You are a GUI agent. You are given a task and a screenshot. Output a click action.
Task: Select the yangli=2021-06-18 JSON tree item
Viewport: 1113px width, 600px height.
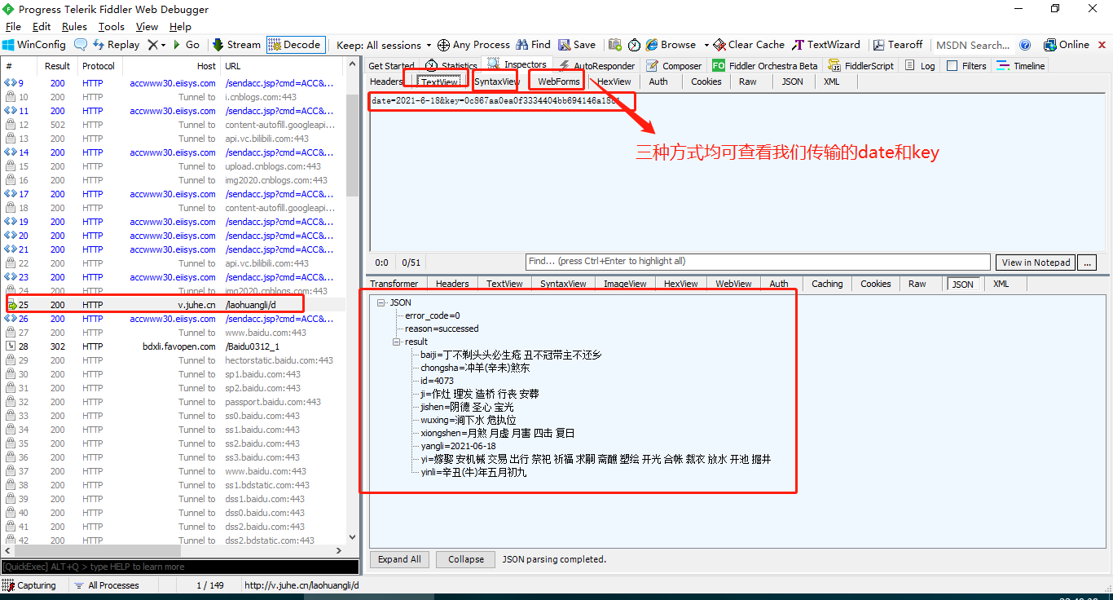pos(458,446)
